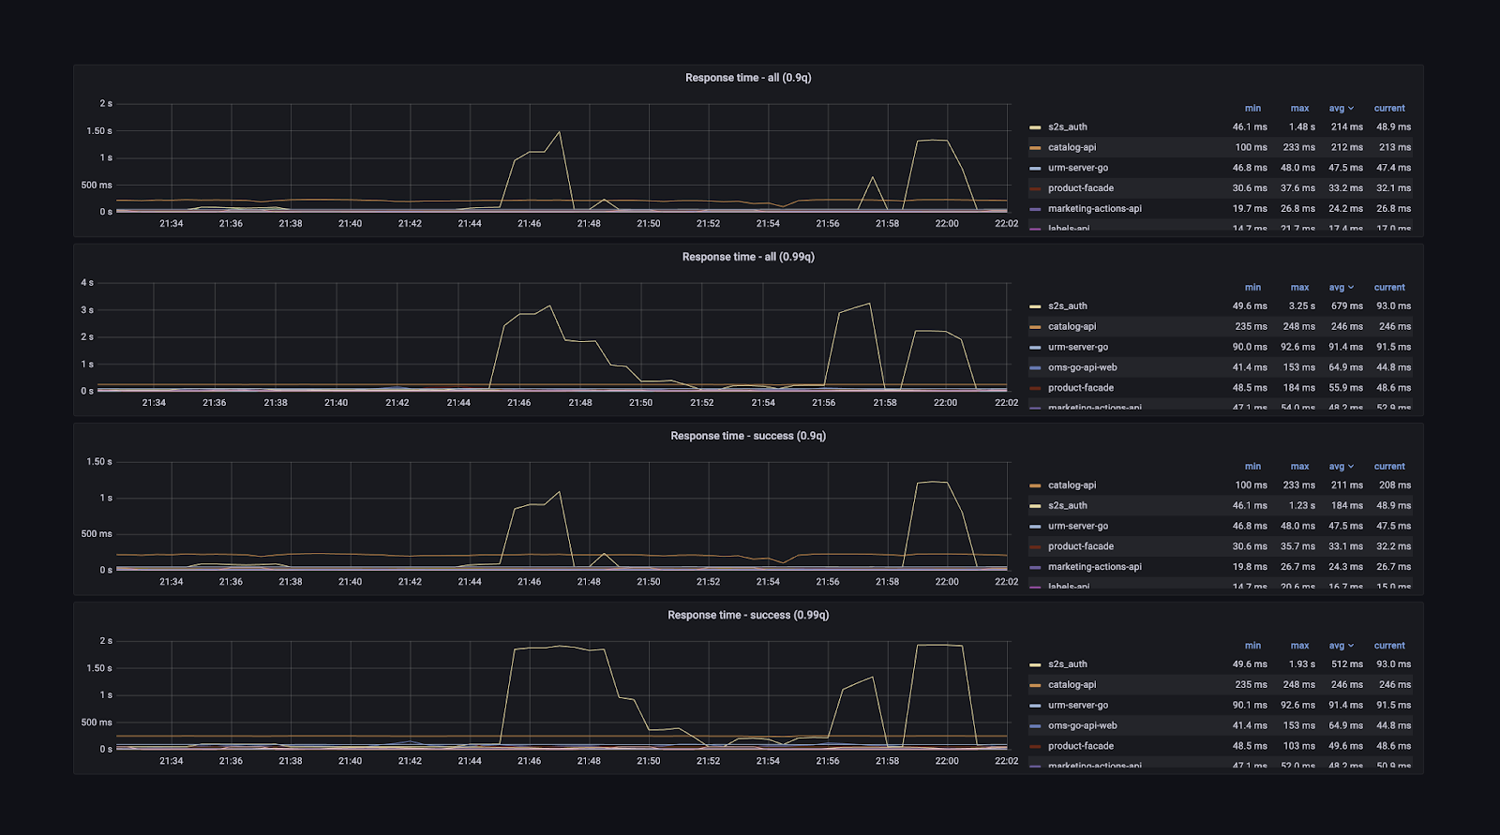1500x835 pixels.
Task: Sort by max column in 'all (0.99q)' legend
Action: pos(1299,288)
